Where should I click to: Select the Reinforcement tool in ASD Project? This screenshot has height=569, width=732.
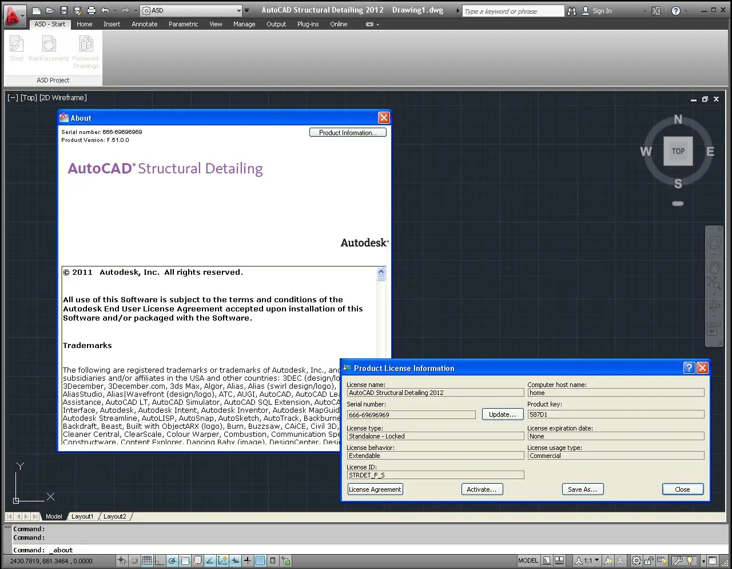point(49,49)
